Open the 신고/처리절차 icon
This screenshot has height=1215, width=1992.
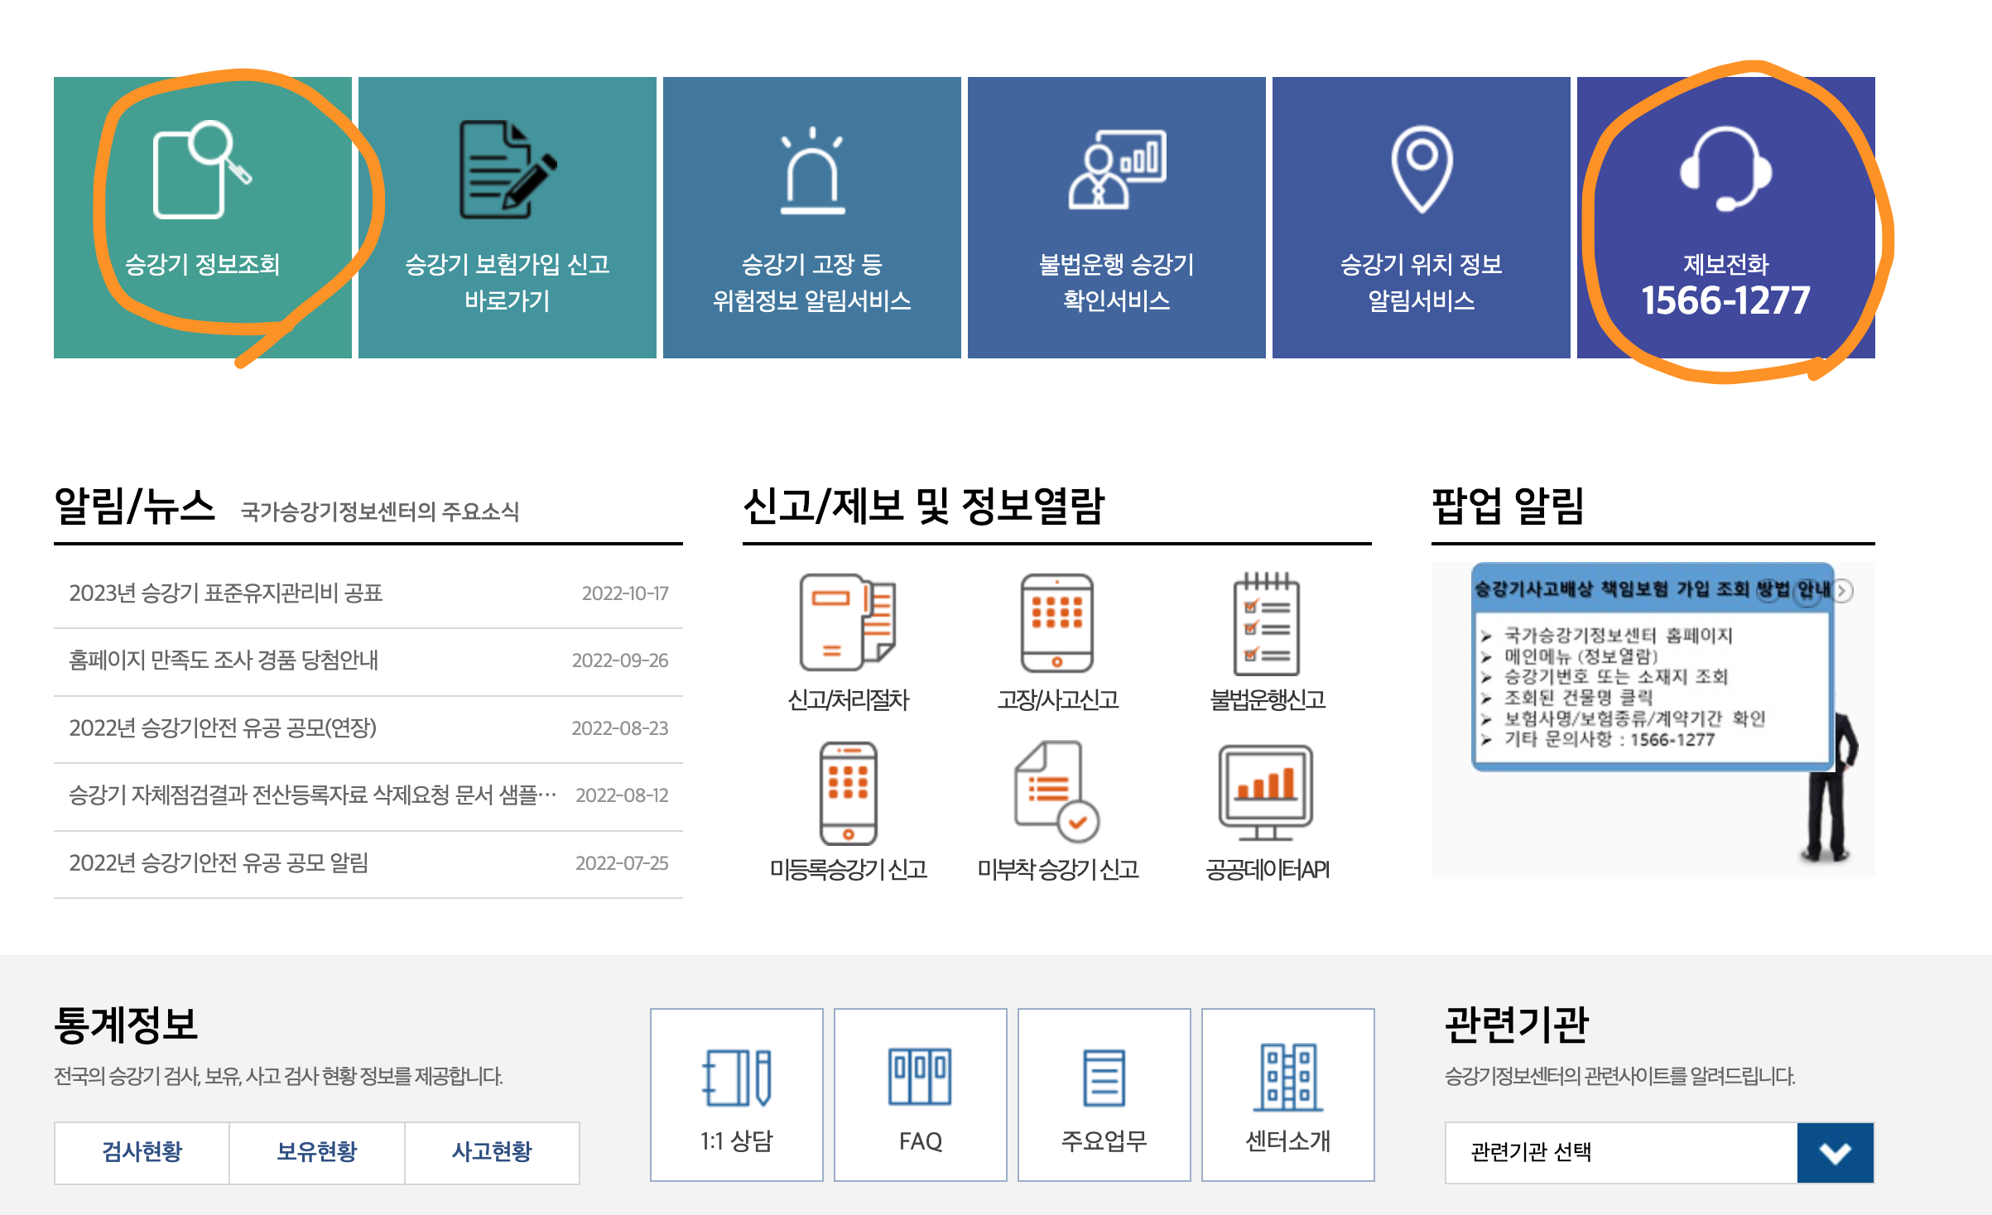coord(848,622)
